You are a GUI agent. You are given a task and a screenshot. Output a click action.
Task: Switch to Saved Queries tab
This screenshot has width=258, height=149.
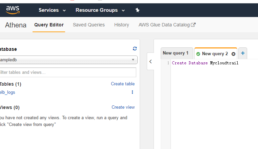coord(89,25)
